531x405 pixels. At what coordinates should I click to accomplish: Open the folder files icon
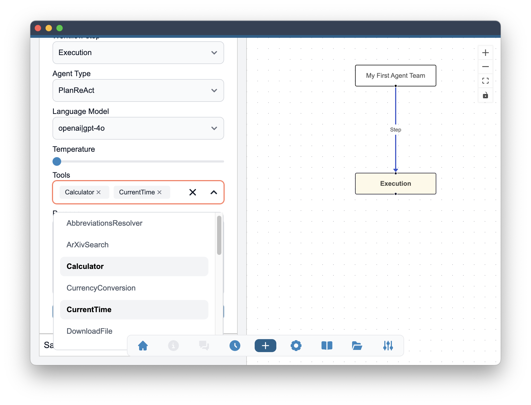(x=357, y=346)
